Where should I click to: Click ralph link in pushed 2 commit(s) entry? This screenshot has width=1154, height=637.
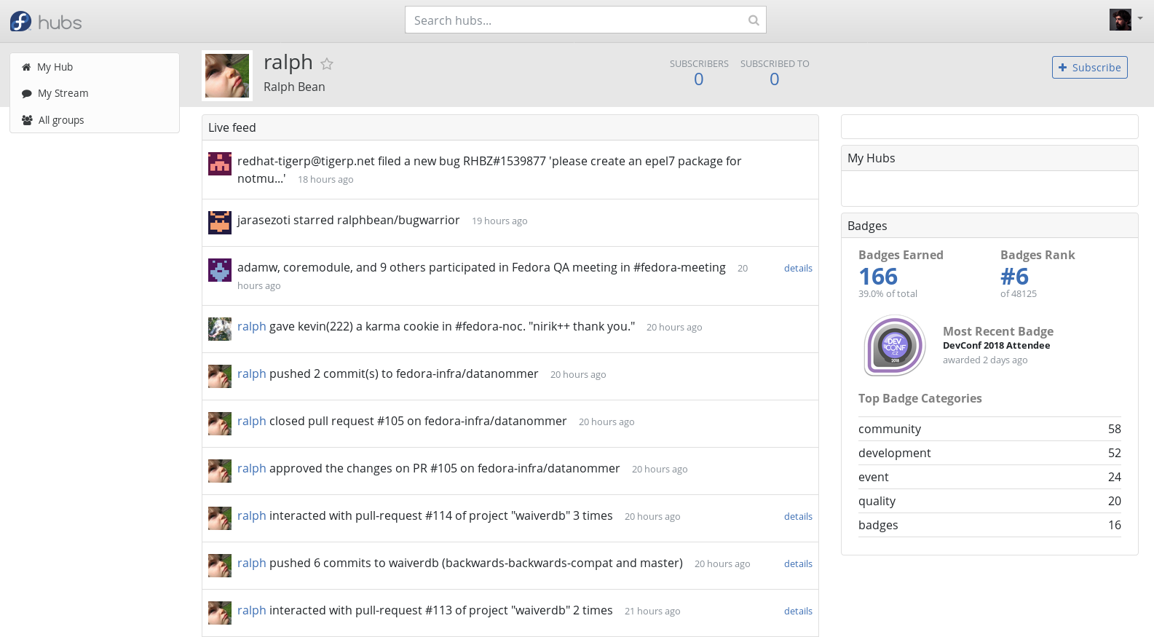pyautogui.click(x=252, y=374)
